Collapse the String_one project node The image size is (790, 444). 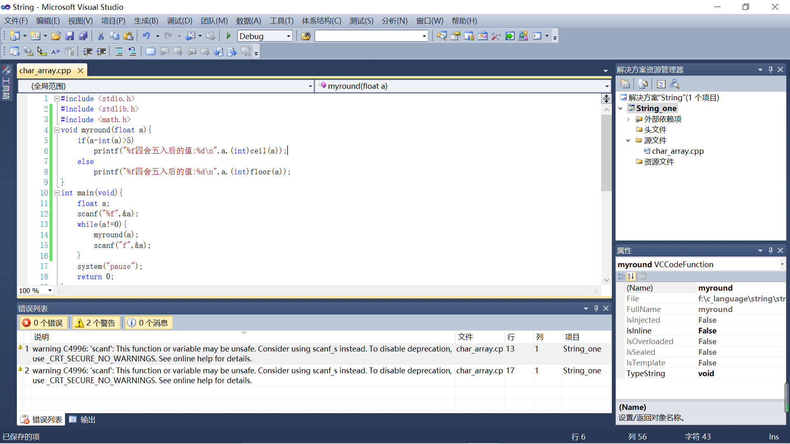point(621,109)
